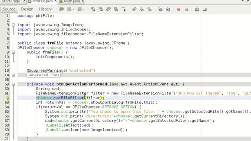Screen dimensions: 251x141
Task: Open Main.java editor tab
Action: tap(71, 1)
